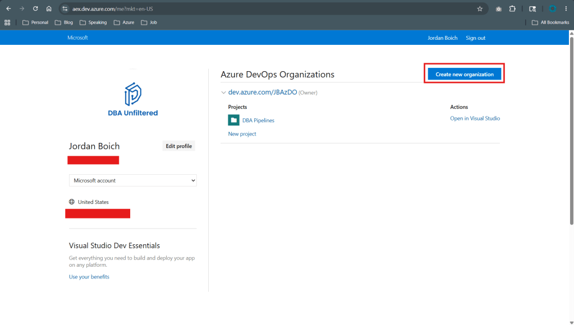Open the Speaking bookmarks folder
This screenshot has width=574, height=325.
tap(93, 22)
